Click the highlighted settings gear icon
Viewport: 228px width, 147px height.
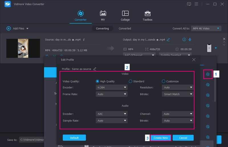(208, 74)
